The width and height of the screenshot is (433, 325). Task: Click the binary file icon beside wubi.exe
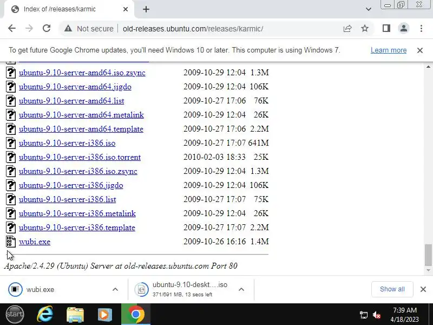click(x=11, y=241)
